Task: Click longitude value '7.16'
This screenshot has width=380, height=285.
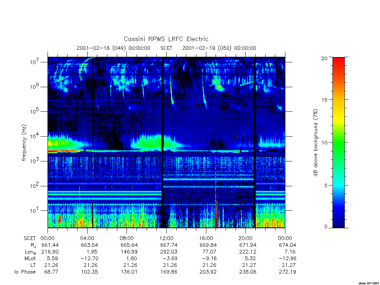Action: [x=290, y=252]
